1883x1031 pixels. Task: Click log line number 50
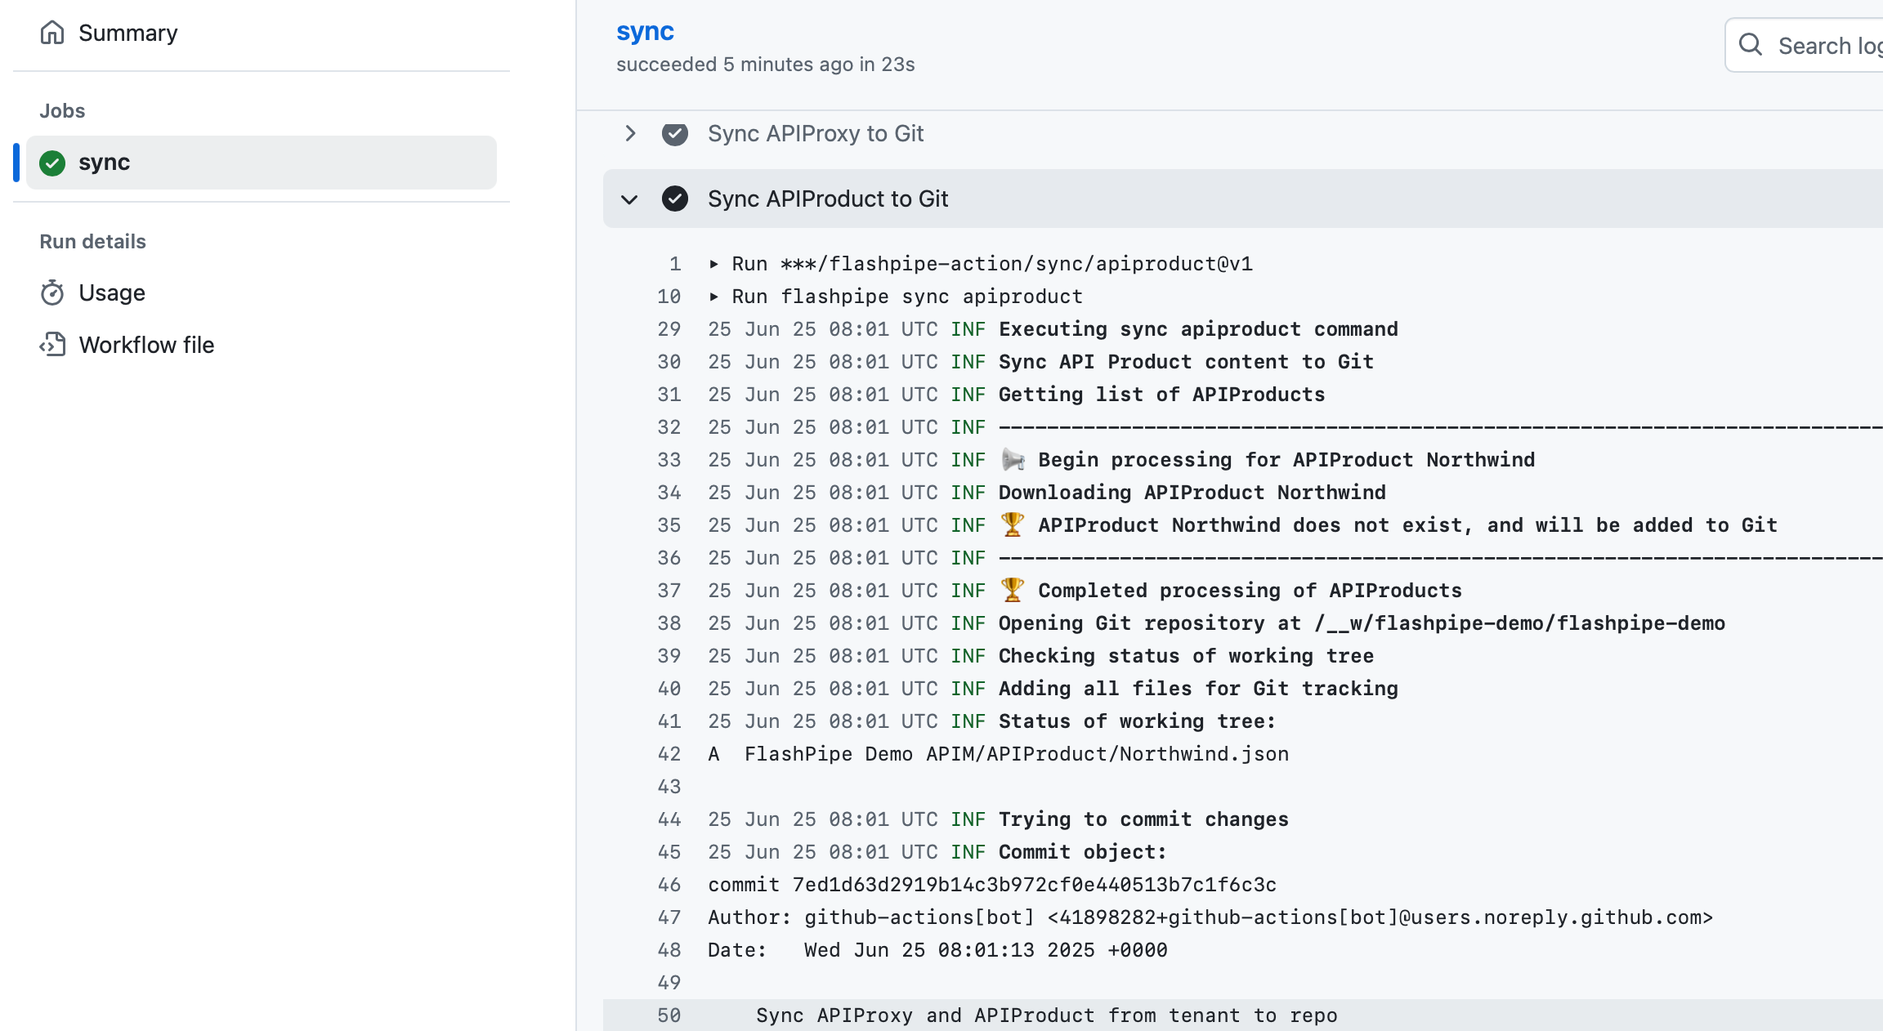tap(669, 1015)
